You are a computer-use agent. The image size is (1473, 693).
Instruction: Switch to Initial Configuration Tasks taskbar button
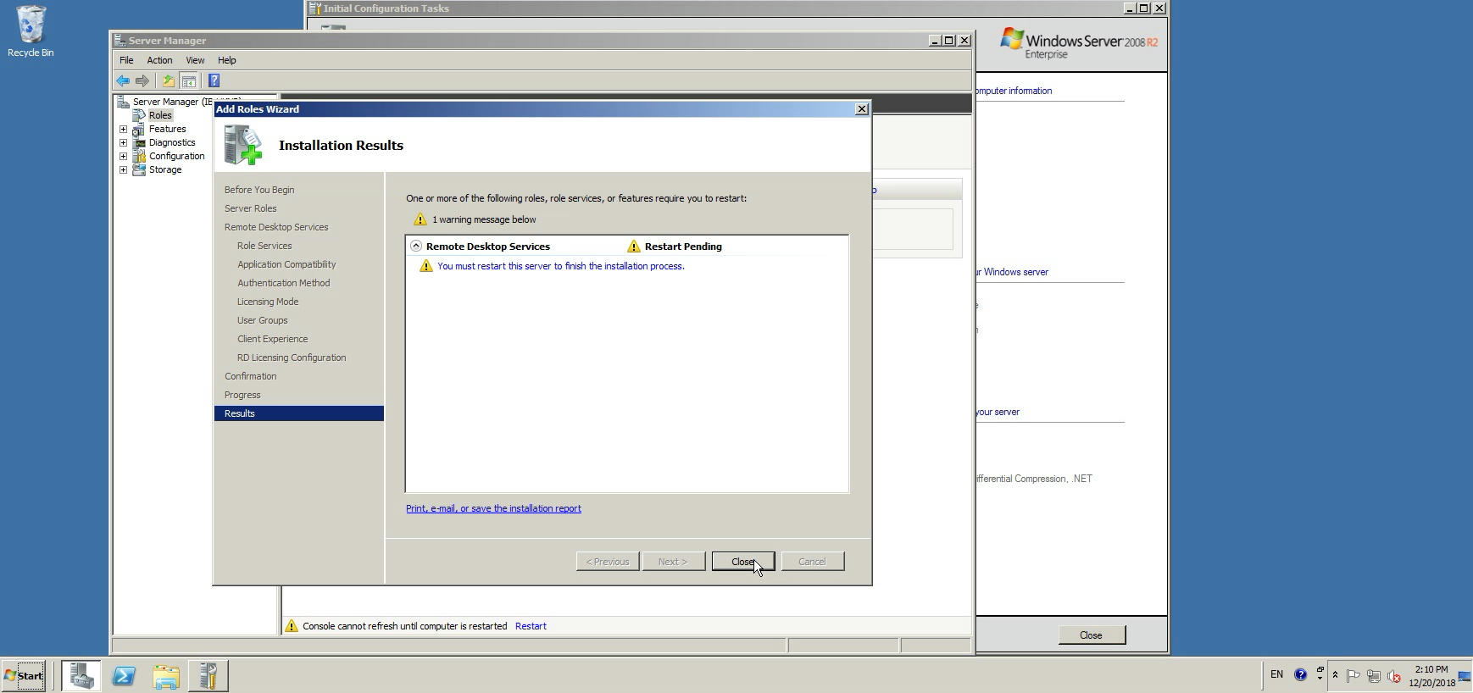[208, 676]
